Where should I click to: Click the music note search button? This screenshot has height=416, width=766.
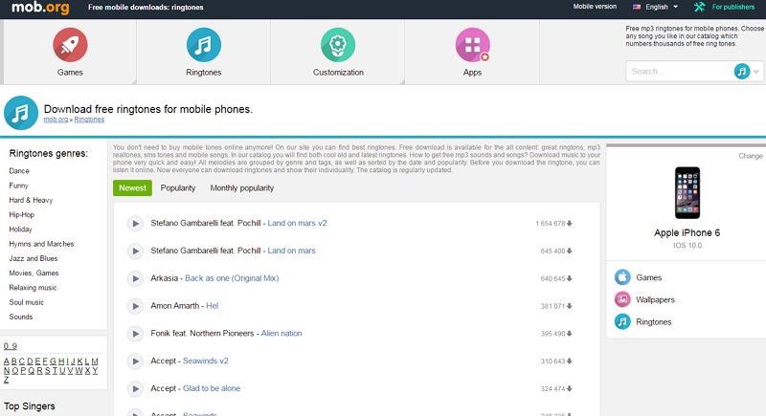click(741, 71)
